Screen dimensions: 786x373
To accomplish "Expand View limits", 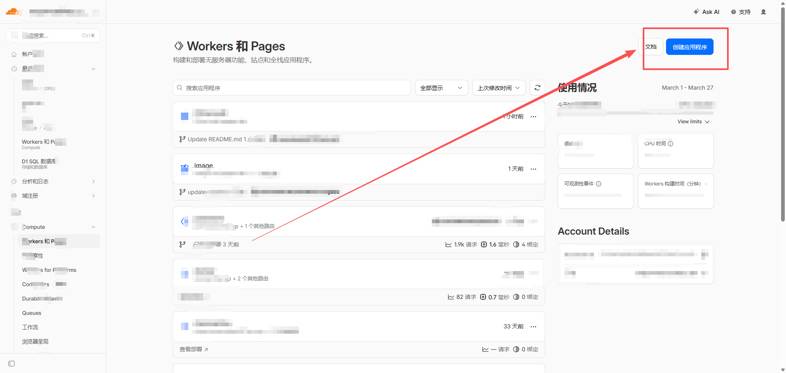I will (693, 122).
